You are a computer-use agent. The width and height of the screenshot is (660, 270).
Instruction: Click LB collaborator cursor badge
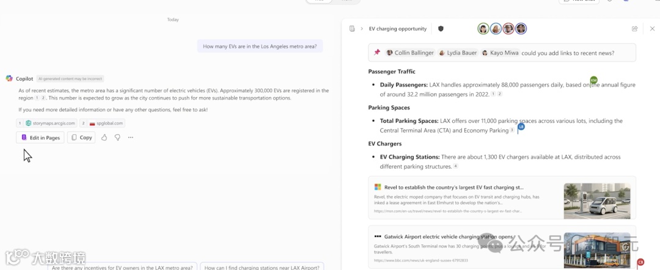521,126
